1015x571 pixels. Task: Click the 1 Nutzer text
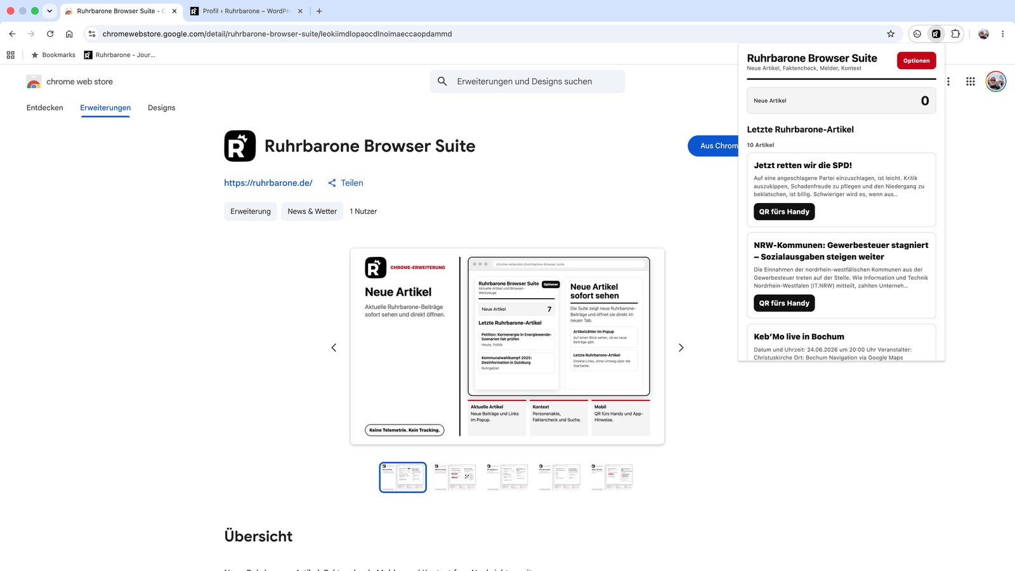click(363, 211)
